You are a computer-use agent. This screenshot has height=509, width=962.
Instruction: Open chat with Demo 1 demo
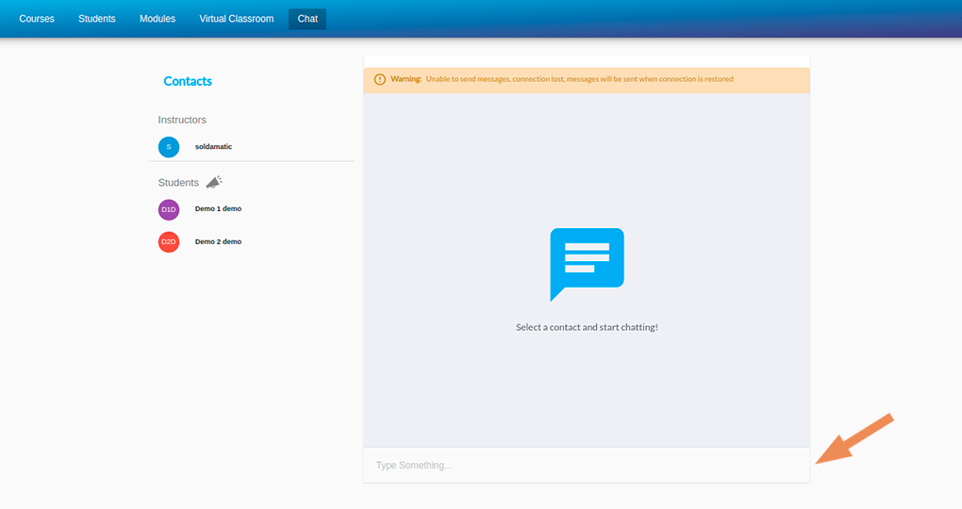click(218, 209)
